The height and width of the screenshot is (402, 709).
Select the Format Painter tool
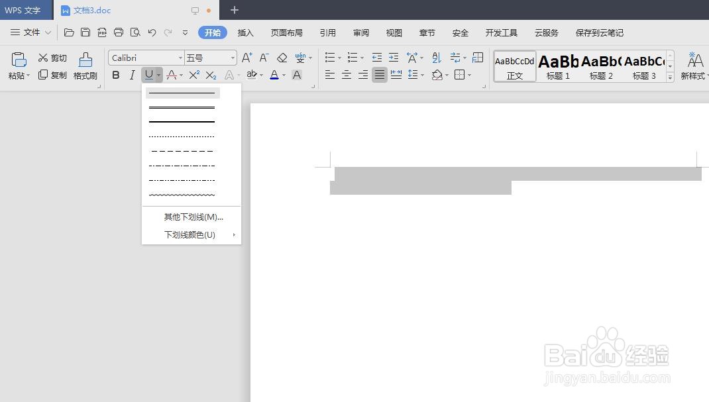point(85,64)
